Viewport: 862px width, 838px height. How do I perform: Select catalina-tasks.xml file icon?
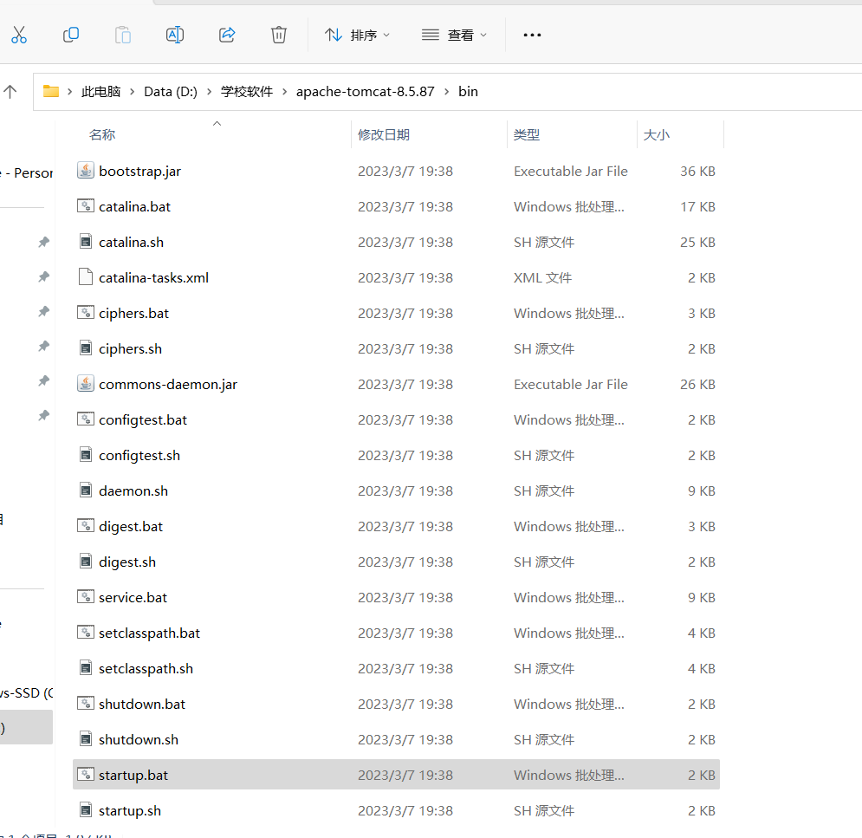pos(86,277)
